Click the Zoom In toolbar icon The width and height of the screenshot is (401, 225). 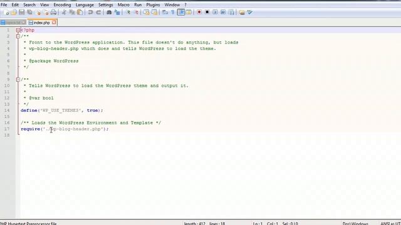pyautogui.click(x=128, y=12)
